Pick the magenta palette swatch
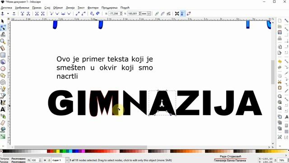 (83, 151)
